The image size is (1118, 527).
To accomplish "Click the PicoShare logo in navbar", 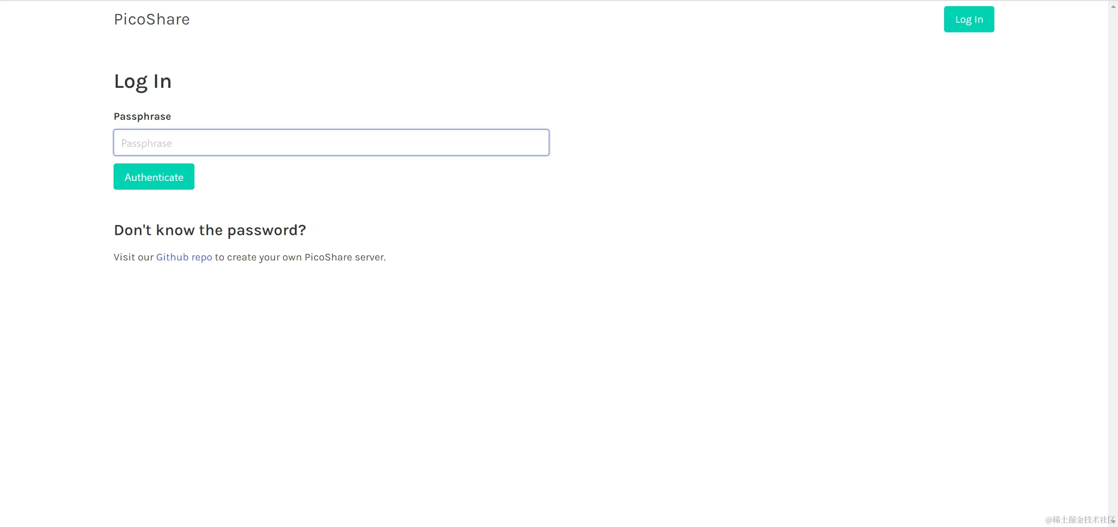I will [x=152, y=19].
